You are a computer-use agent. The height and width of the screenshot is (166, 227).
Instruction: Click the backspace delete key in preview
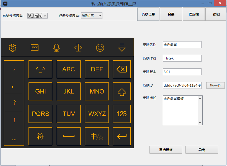point(122,69)
